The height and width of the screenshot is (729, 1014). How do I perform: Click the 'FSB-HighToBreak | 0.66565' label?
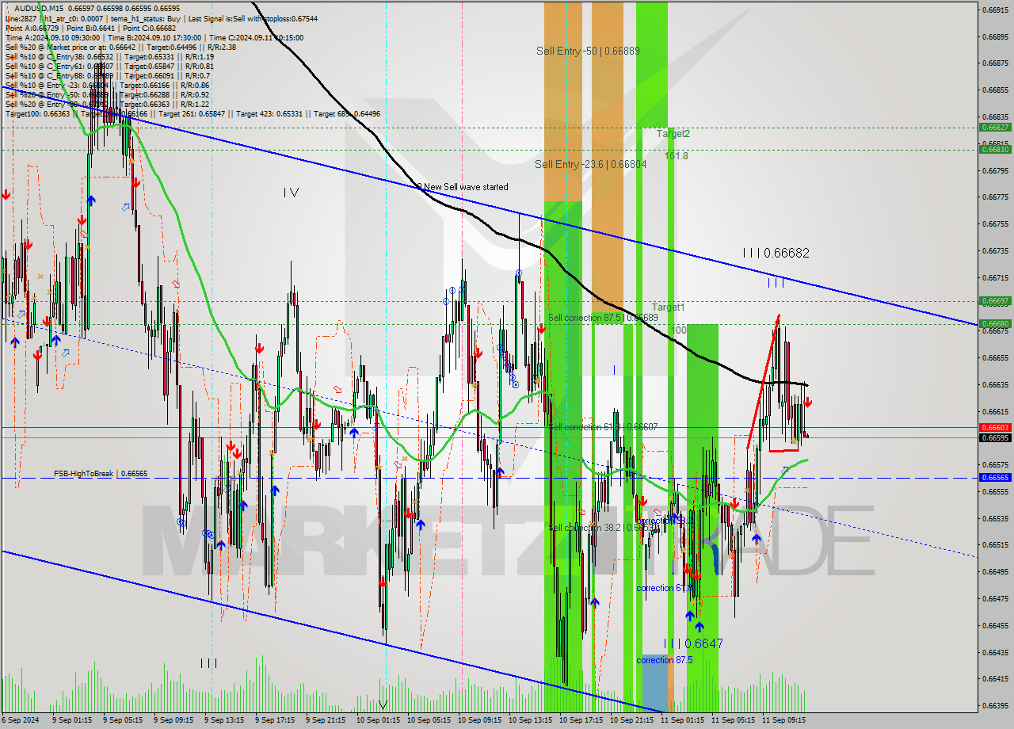(101, 473)
